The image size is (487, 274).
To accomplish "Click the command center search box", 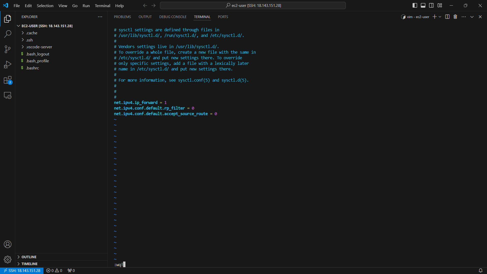I will [253, 5].
